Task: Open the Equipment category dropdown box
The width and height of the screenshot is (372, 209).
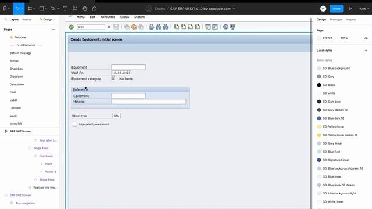Action: click(x=113, y=78)
